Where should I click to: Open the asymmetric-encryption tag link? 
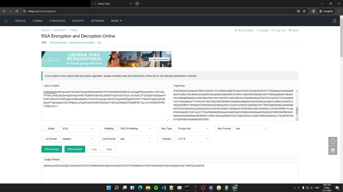point(82,43)
